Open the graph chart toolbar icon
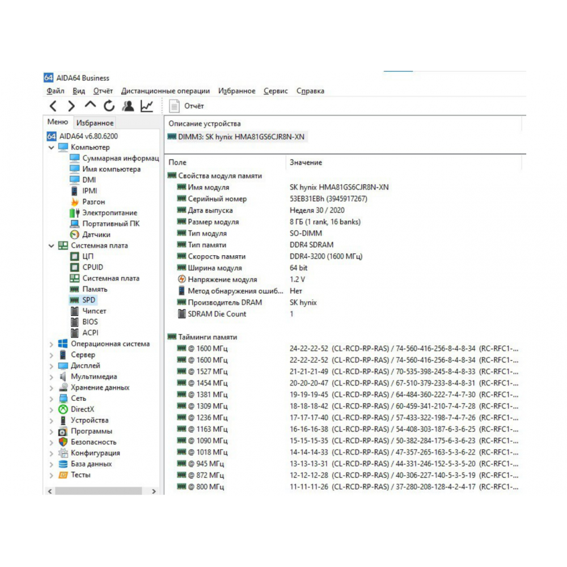Screen dimensions: 567x567 pos(147,106)
